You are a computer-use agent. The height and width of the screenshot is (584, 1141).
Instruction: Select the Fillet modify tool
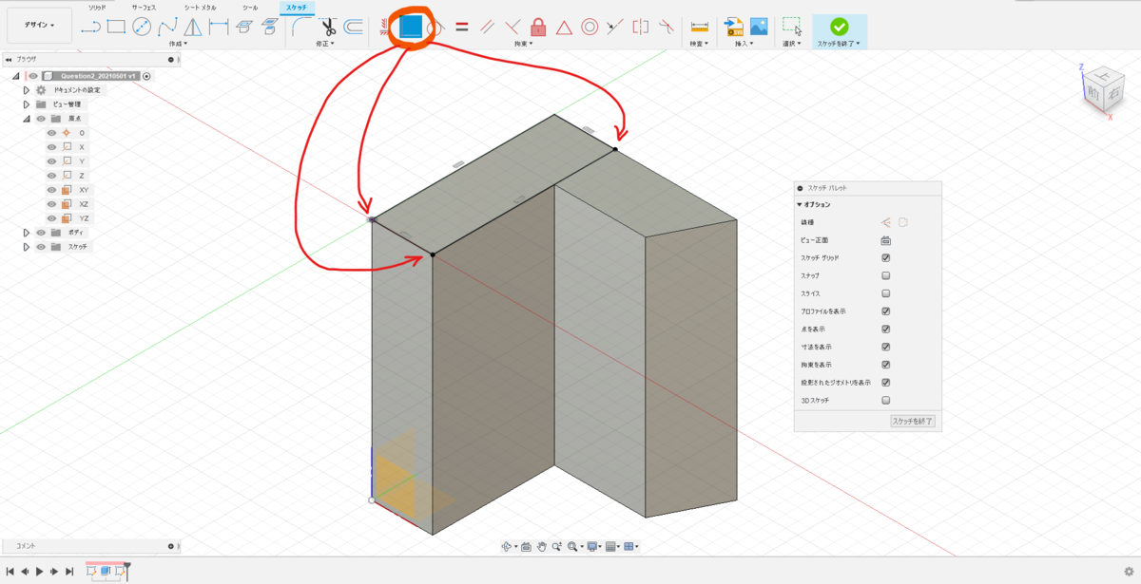point(300,27)
